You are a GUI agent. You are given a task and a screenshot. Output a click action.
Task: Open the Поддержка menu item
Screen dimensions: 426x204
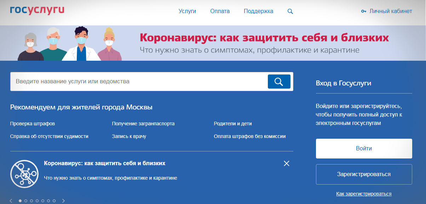click(258, 11)
